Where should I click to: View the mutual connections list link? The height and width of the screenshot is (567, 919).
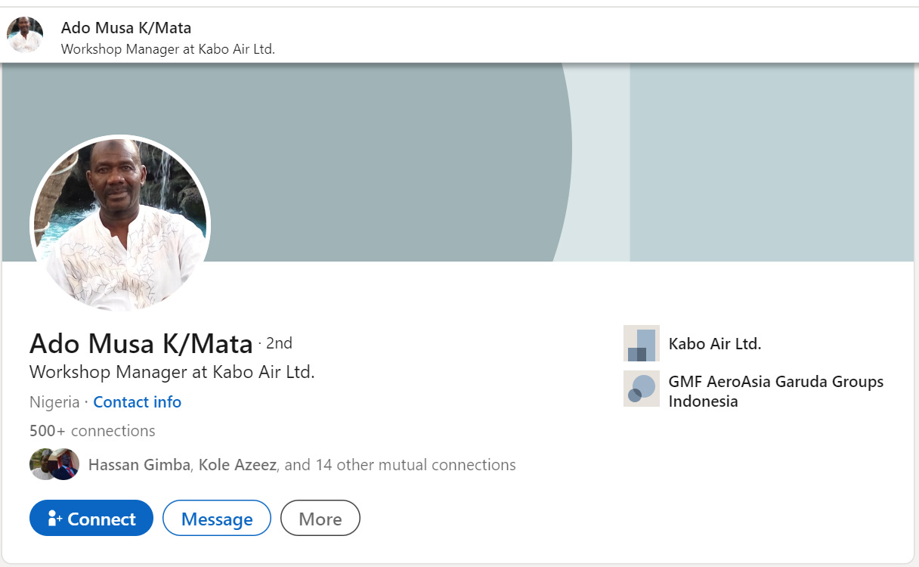coord(302,465)
